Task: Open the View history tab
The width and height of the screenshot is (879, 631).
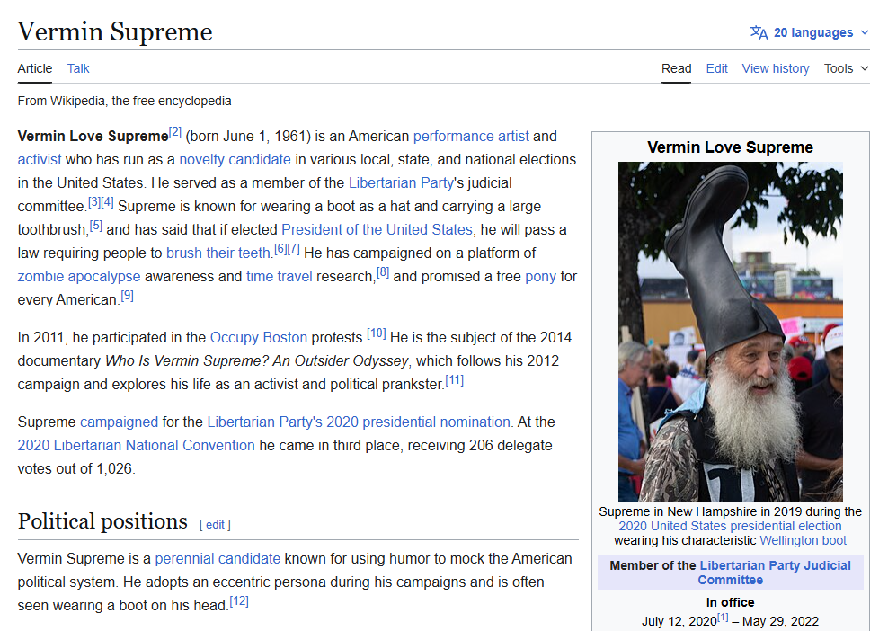Action: [775, 68]
